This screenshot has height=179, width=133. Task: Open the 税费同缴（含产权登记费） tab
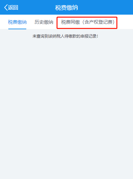pyautogui.click(x=87, y=22)
